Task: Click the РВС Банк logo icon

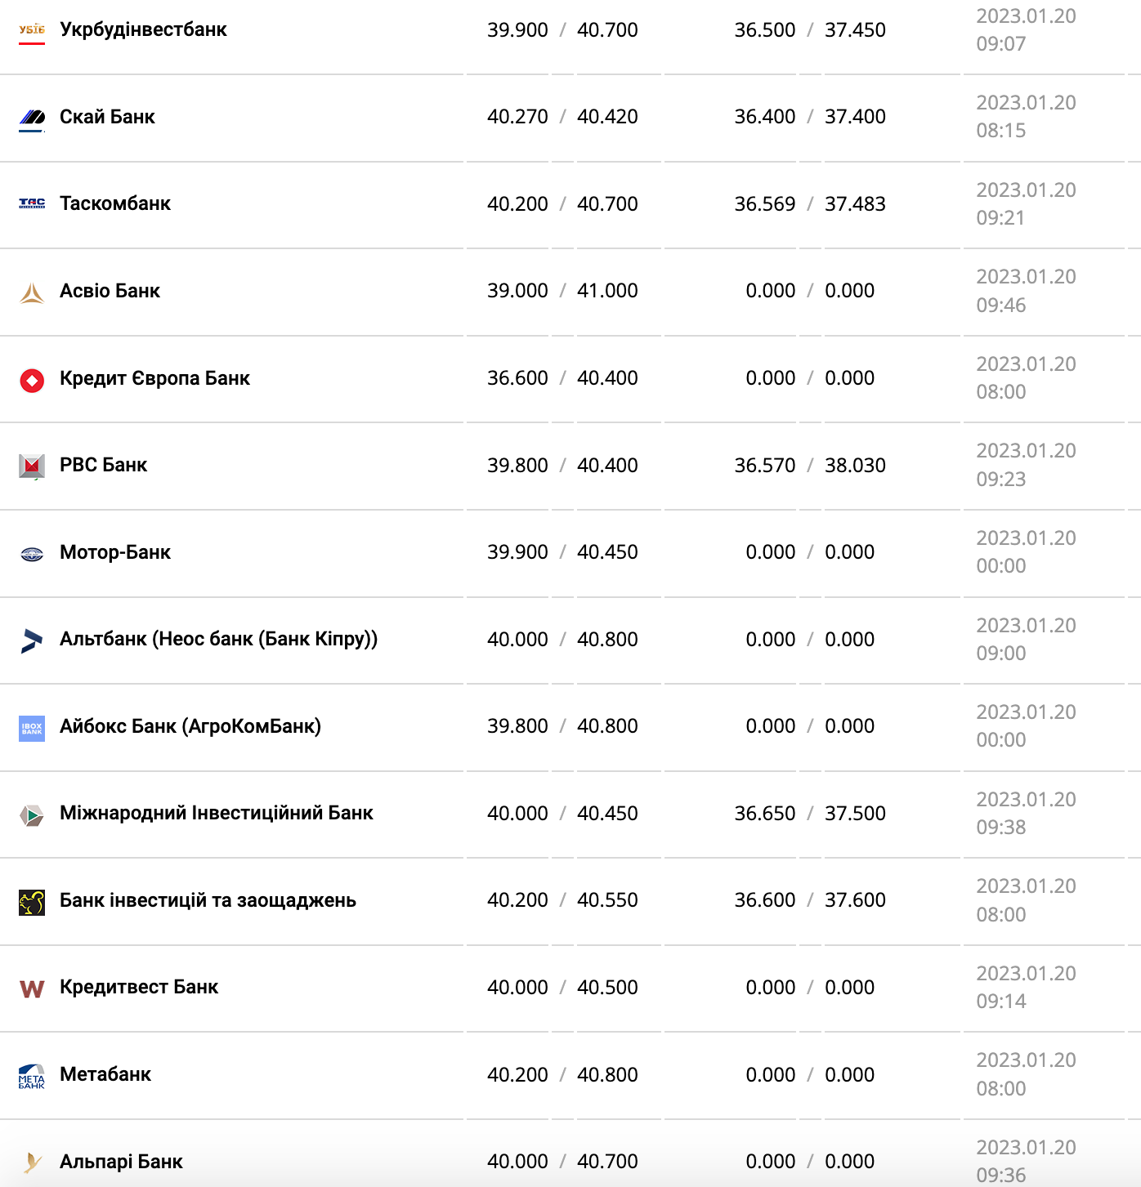Action: [32, 466]
